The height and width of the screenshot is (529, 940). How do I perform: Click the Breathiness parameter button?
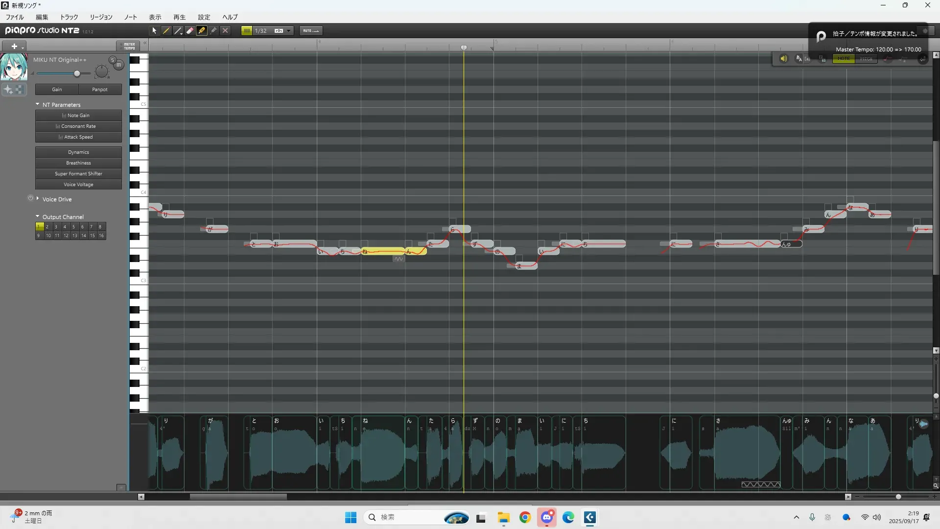point(78,163)
